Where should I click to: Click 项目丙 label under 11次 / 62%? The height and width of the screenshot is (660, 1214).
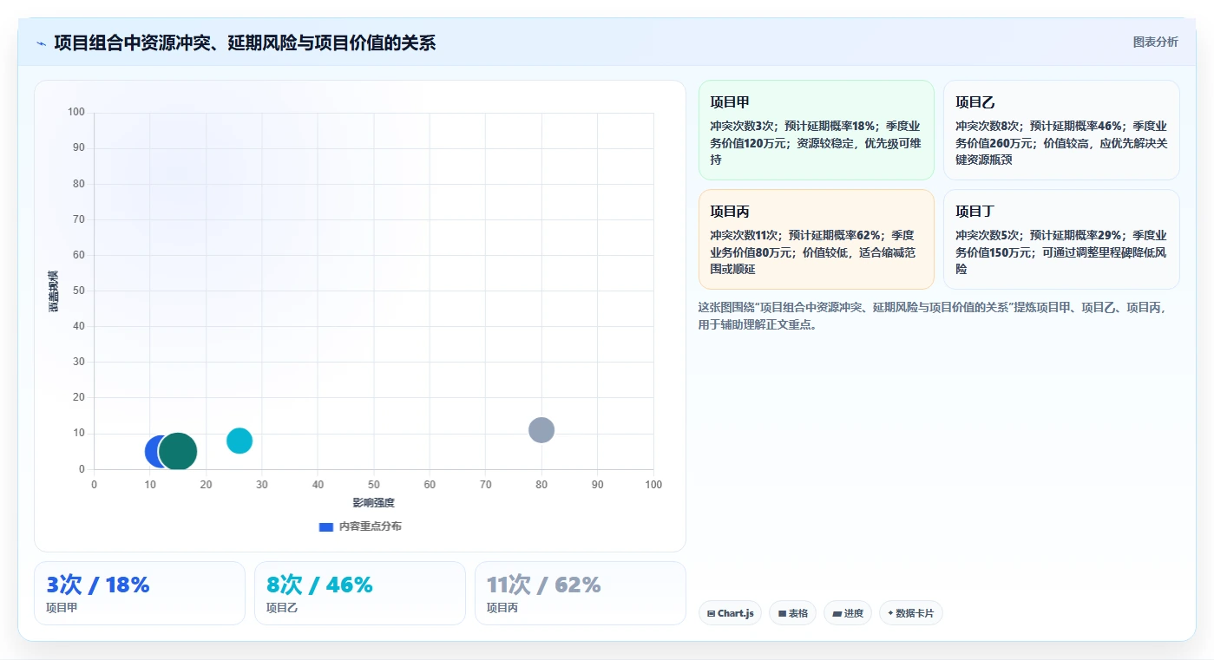[502, 608]
